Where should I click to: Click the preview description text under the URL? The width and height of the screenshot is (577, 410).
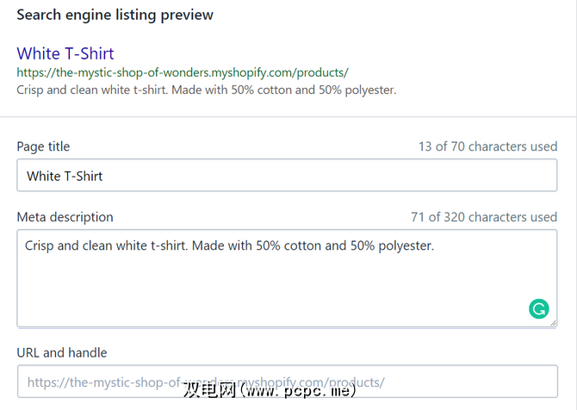click(x=207, y=90)
